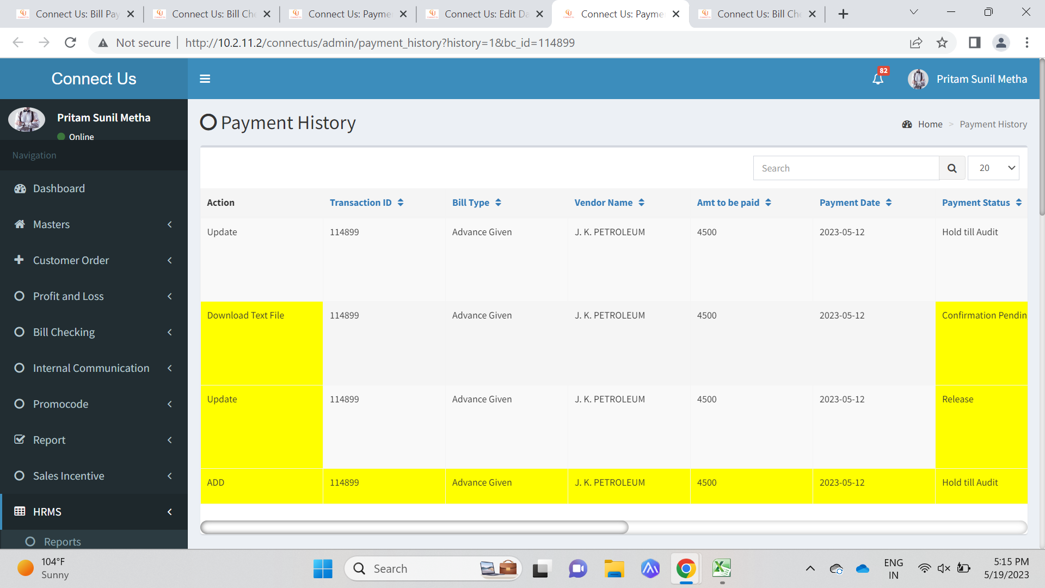
Task: Sort by Payment Status column
Action: [982, 203]
